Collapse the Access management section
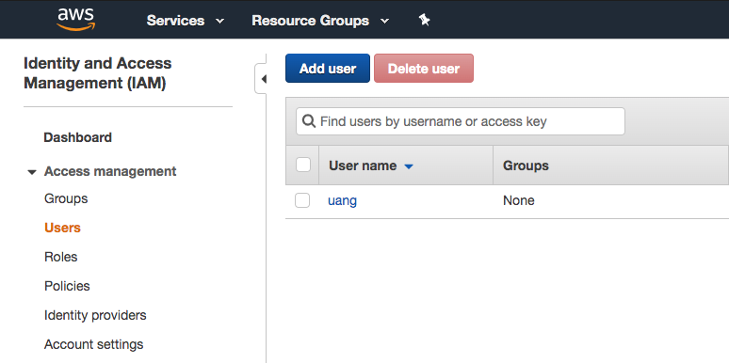Viewport: 729px width, 363px height. [x=32, y=172]
